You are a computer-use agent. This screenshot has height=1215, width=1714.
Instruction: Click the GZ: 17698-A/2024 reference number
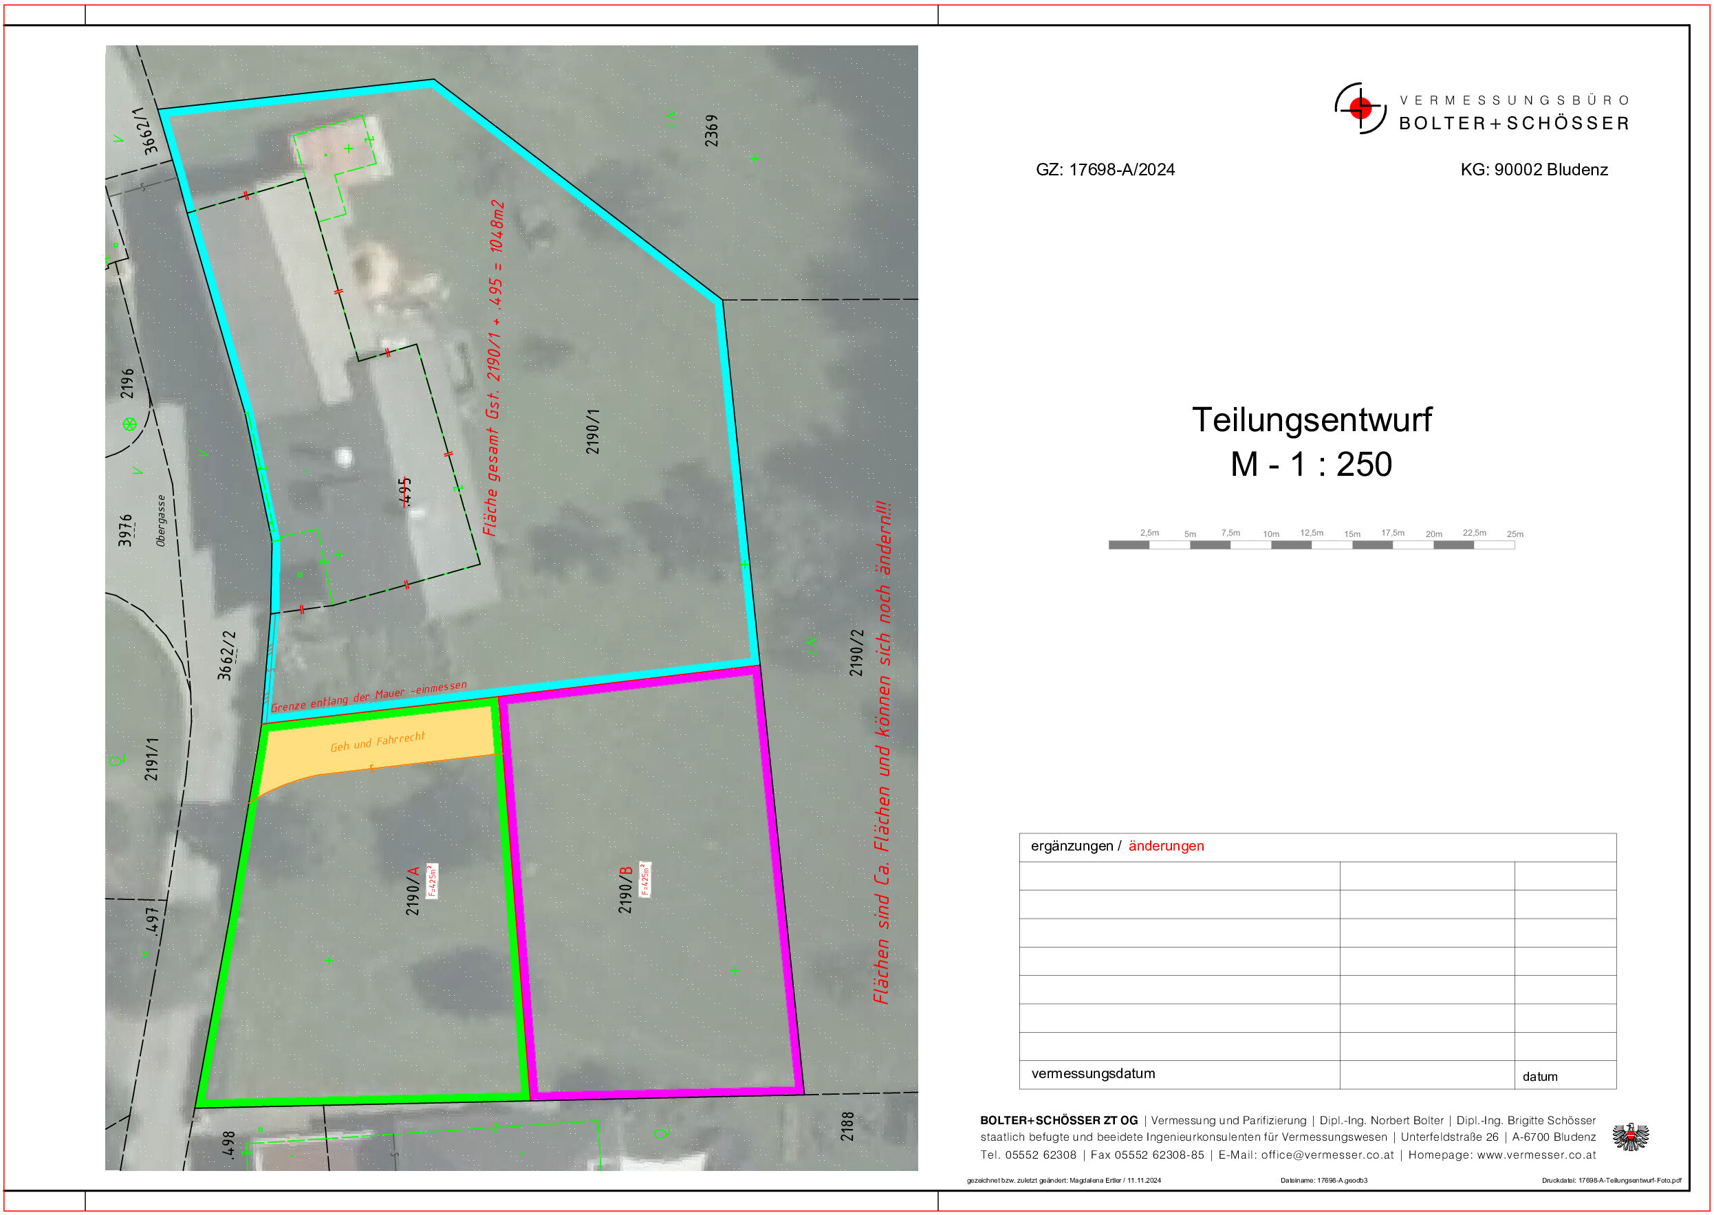click(x=1105, y=170)
